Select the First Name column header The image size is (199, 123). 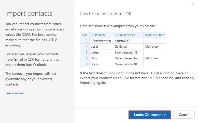(98, 35)
